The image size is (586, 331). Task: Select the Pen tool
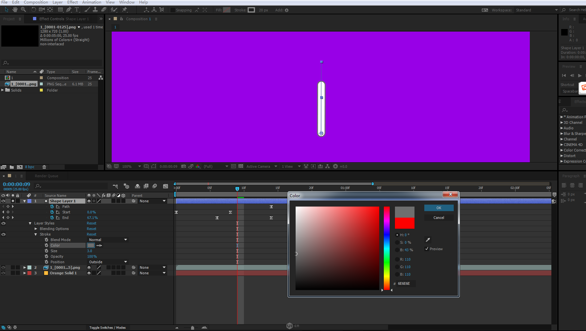(x=69, y=10)
